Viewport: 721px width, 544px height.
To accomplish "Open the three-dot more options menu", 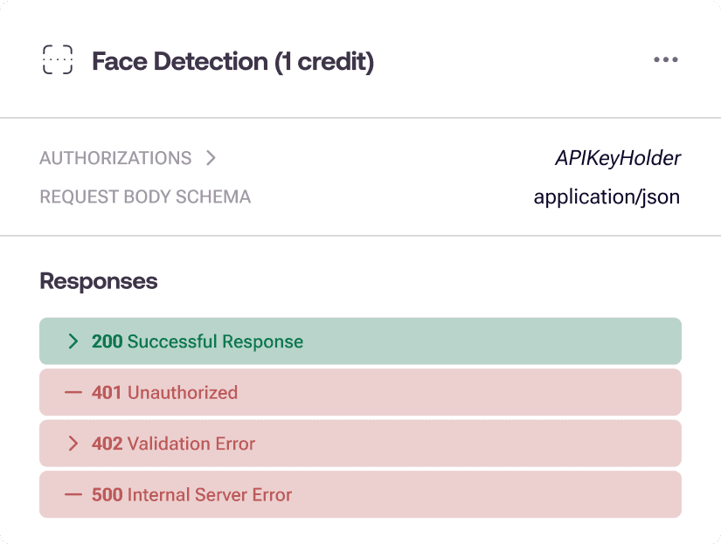I will 665,60.
